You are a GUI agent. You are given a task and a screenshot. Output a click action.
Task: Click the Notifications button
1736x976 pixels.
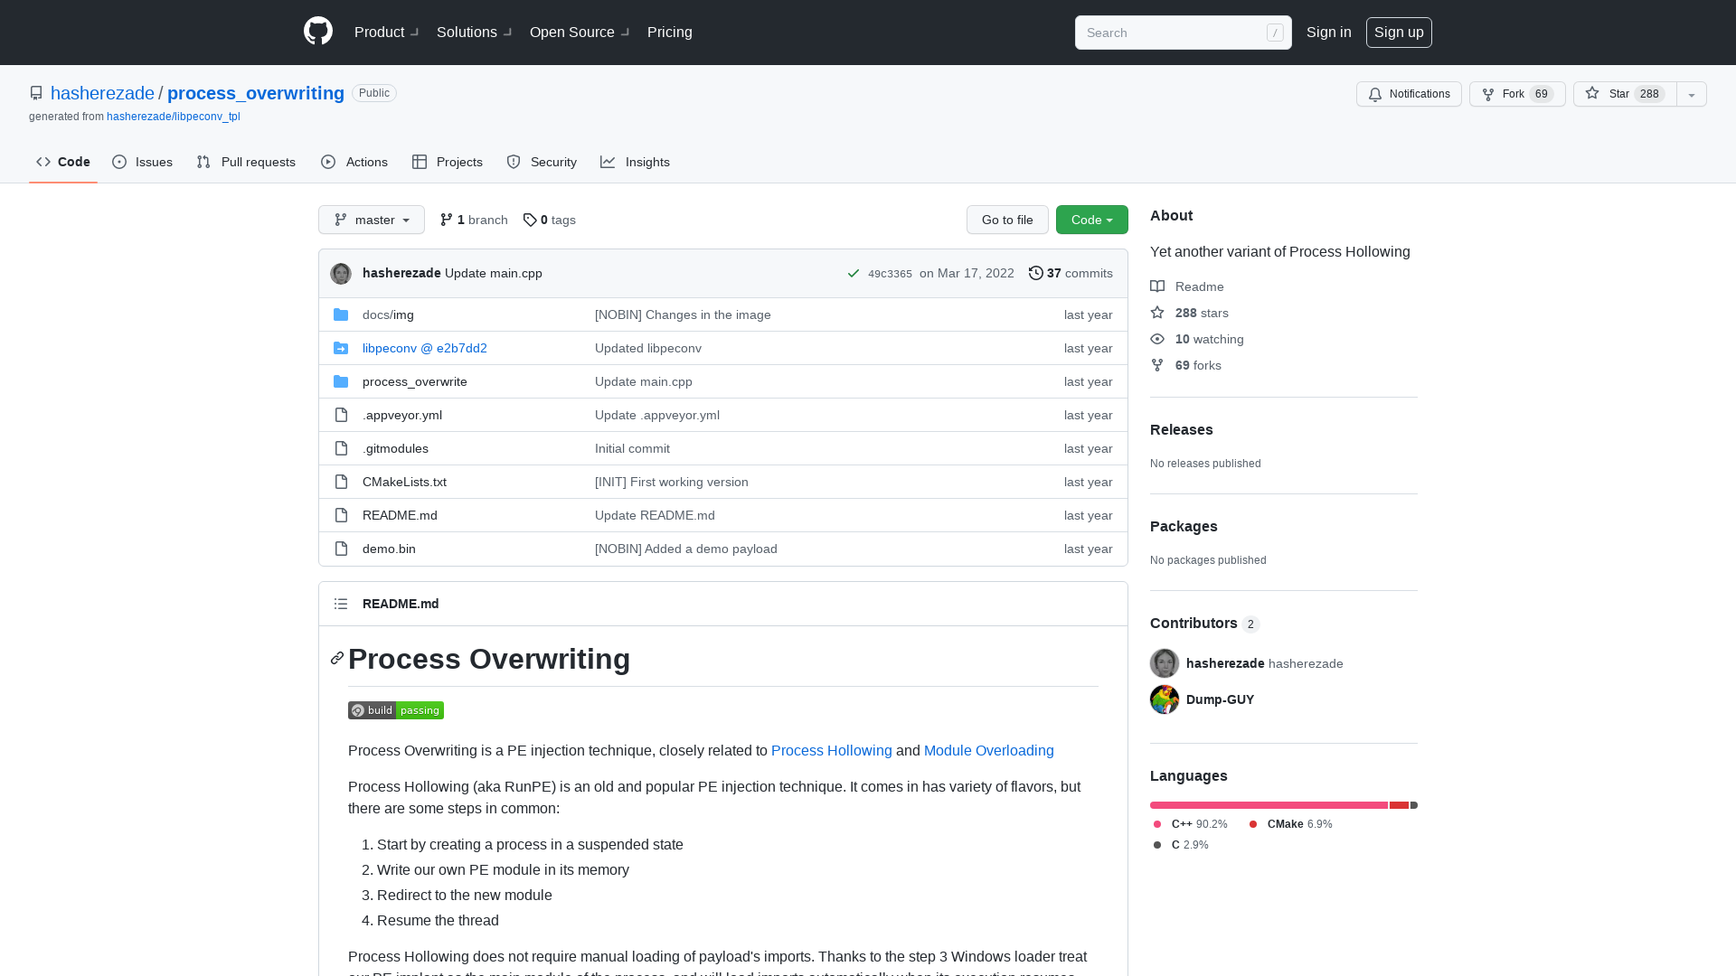click(1409, 94)
